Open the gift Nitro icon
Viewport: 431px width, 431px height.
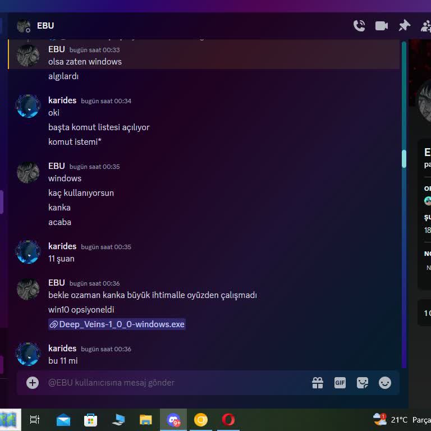[318, 383]
